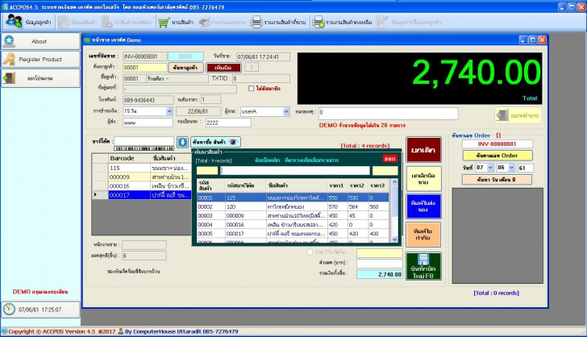Click the grand total field showing 2,740.00
Screen dimensions: 587x337
click(379, 274)
